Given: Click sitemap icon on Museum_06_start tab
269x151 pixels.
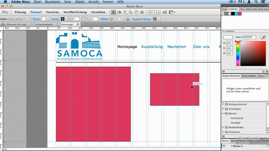Looking at the screenshot, I should point(3,24).
